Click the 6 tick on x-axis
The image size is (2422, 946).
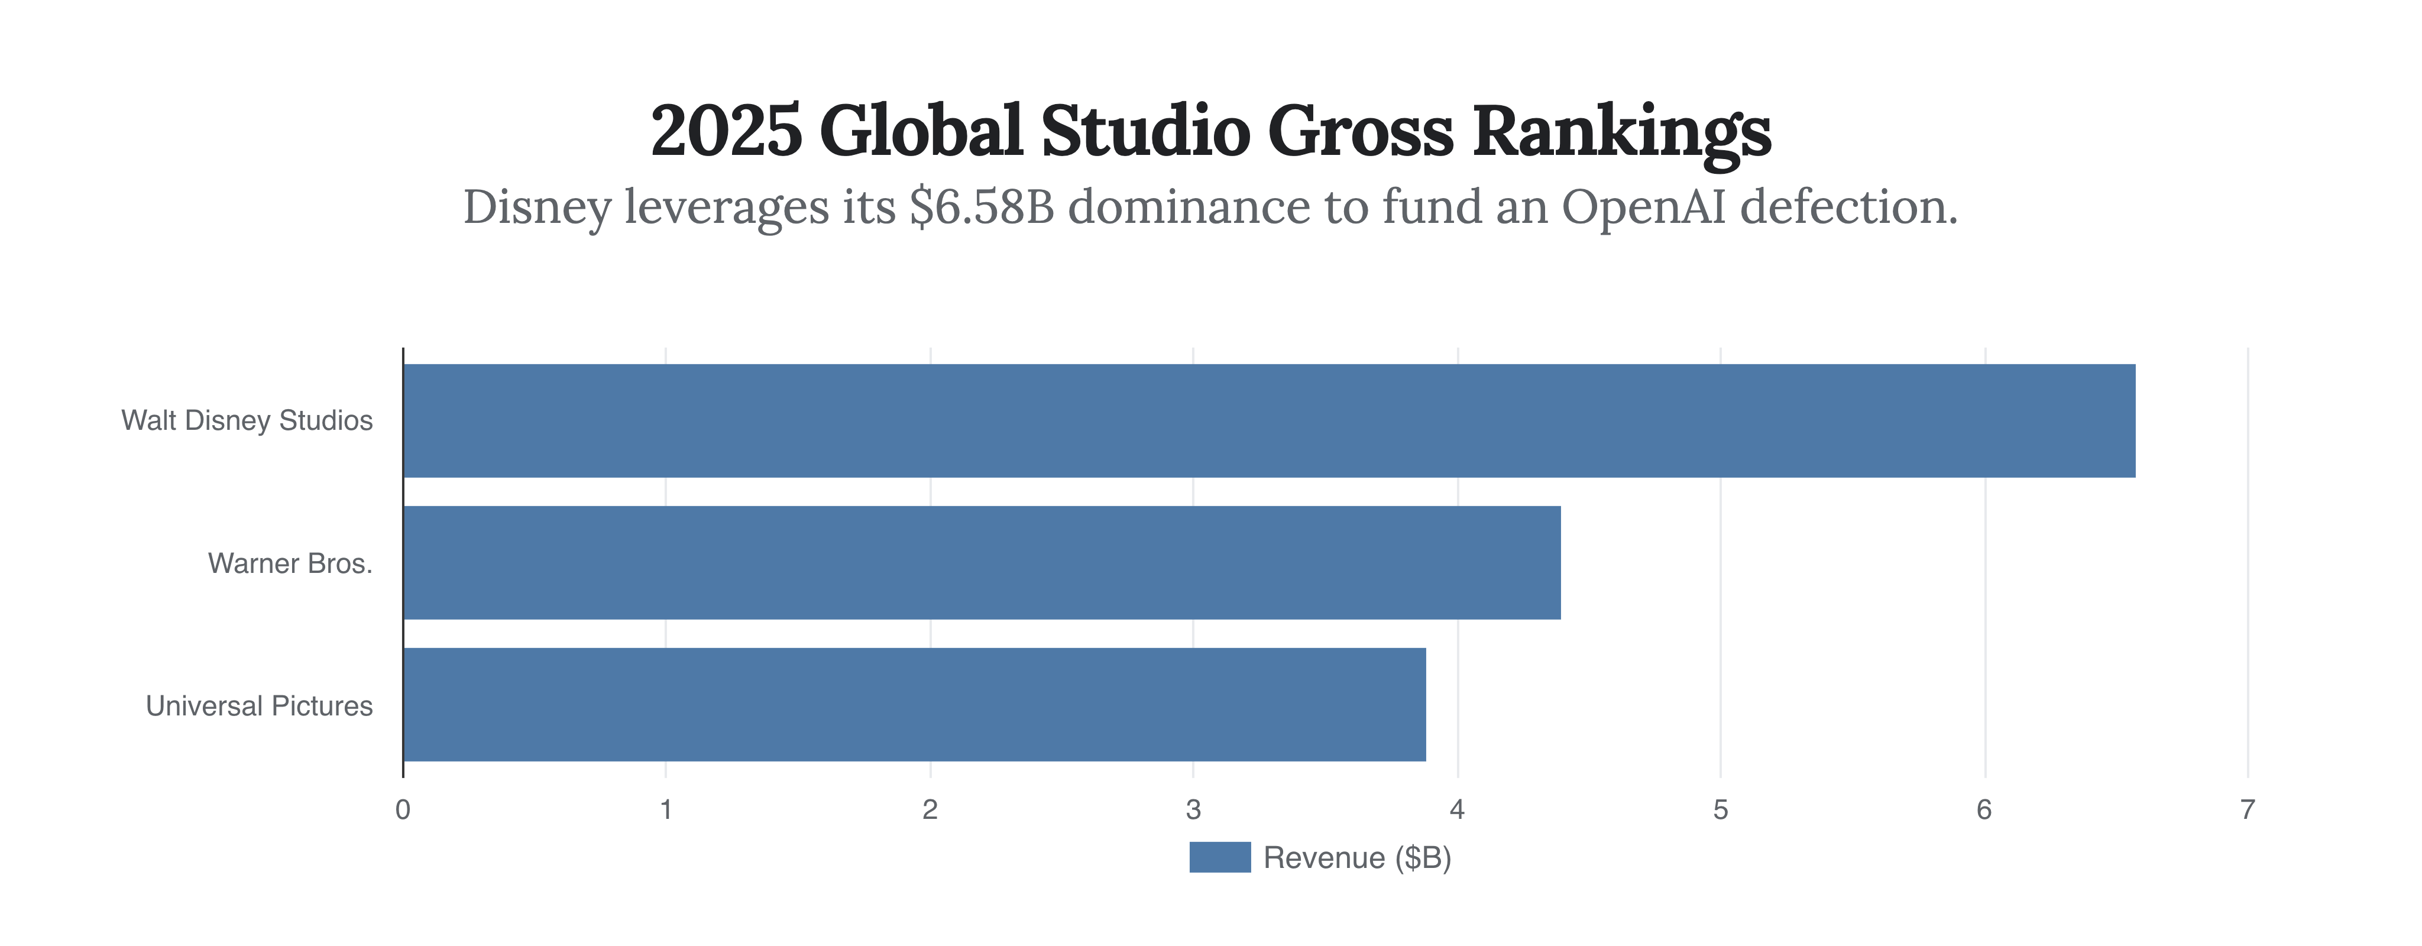point(1984,809)
